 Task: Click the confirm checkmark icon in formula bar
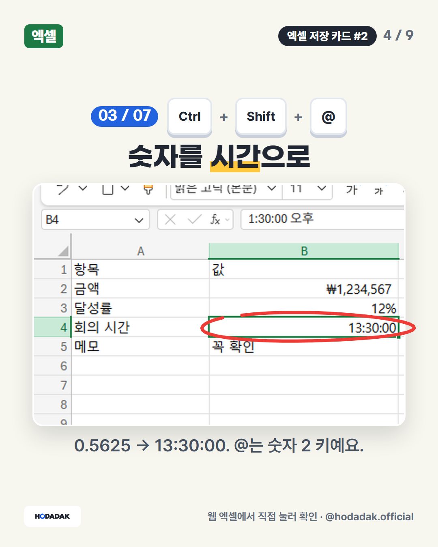point(195,220)
